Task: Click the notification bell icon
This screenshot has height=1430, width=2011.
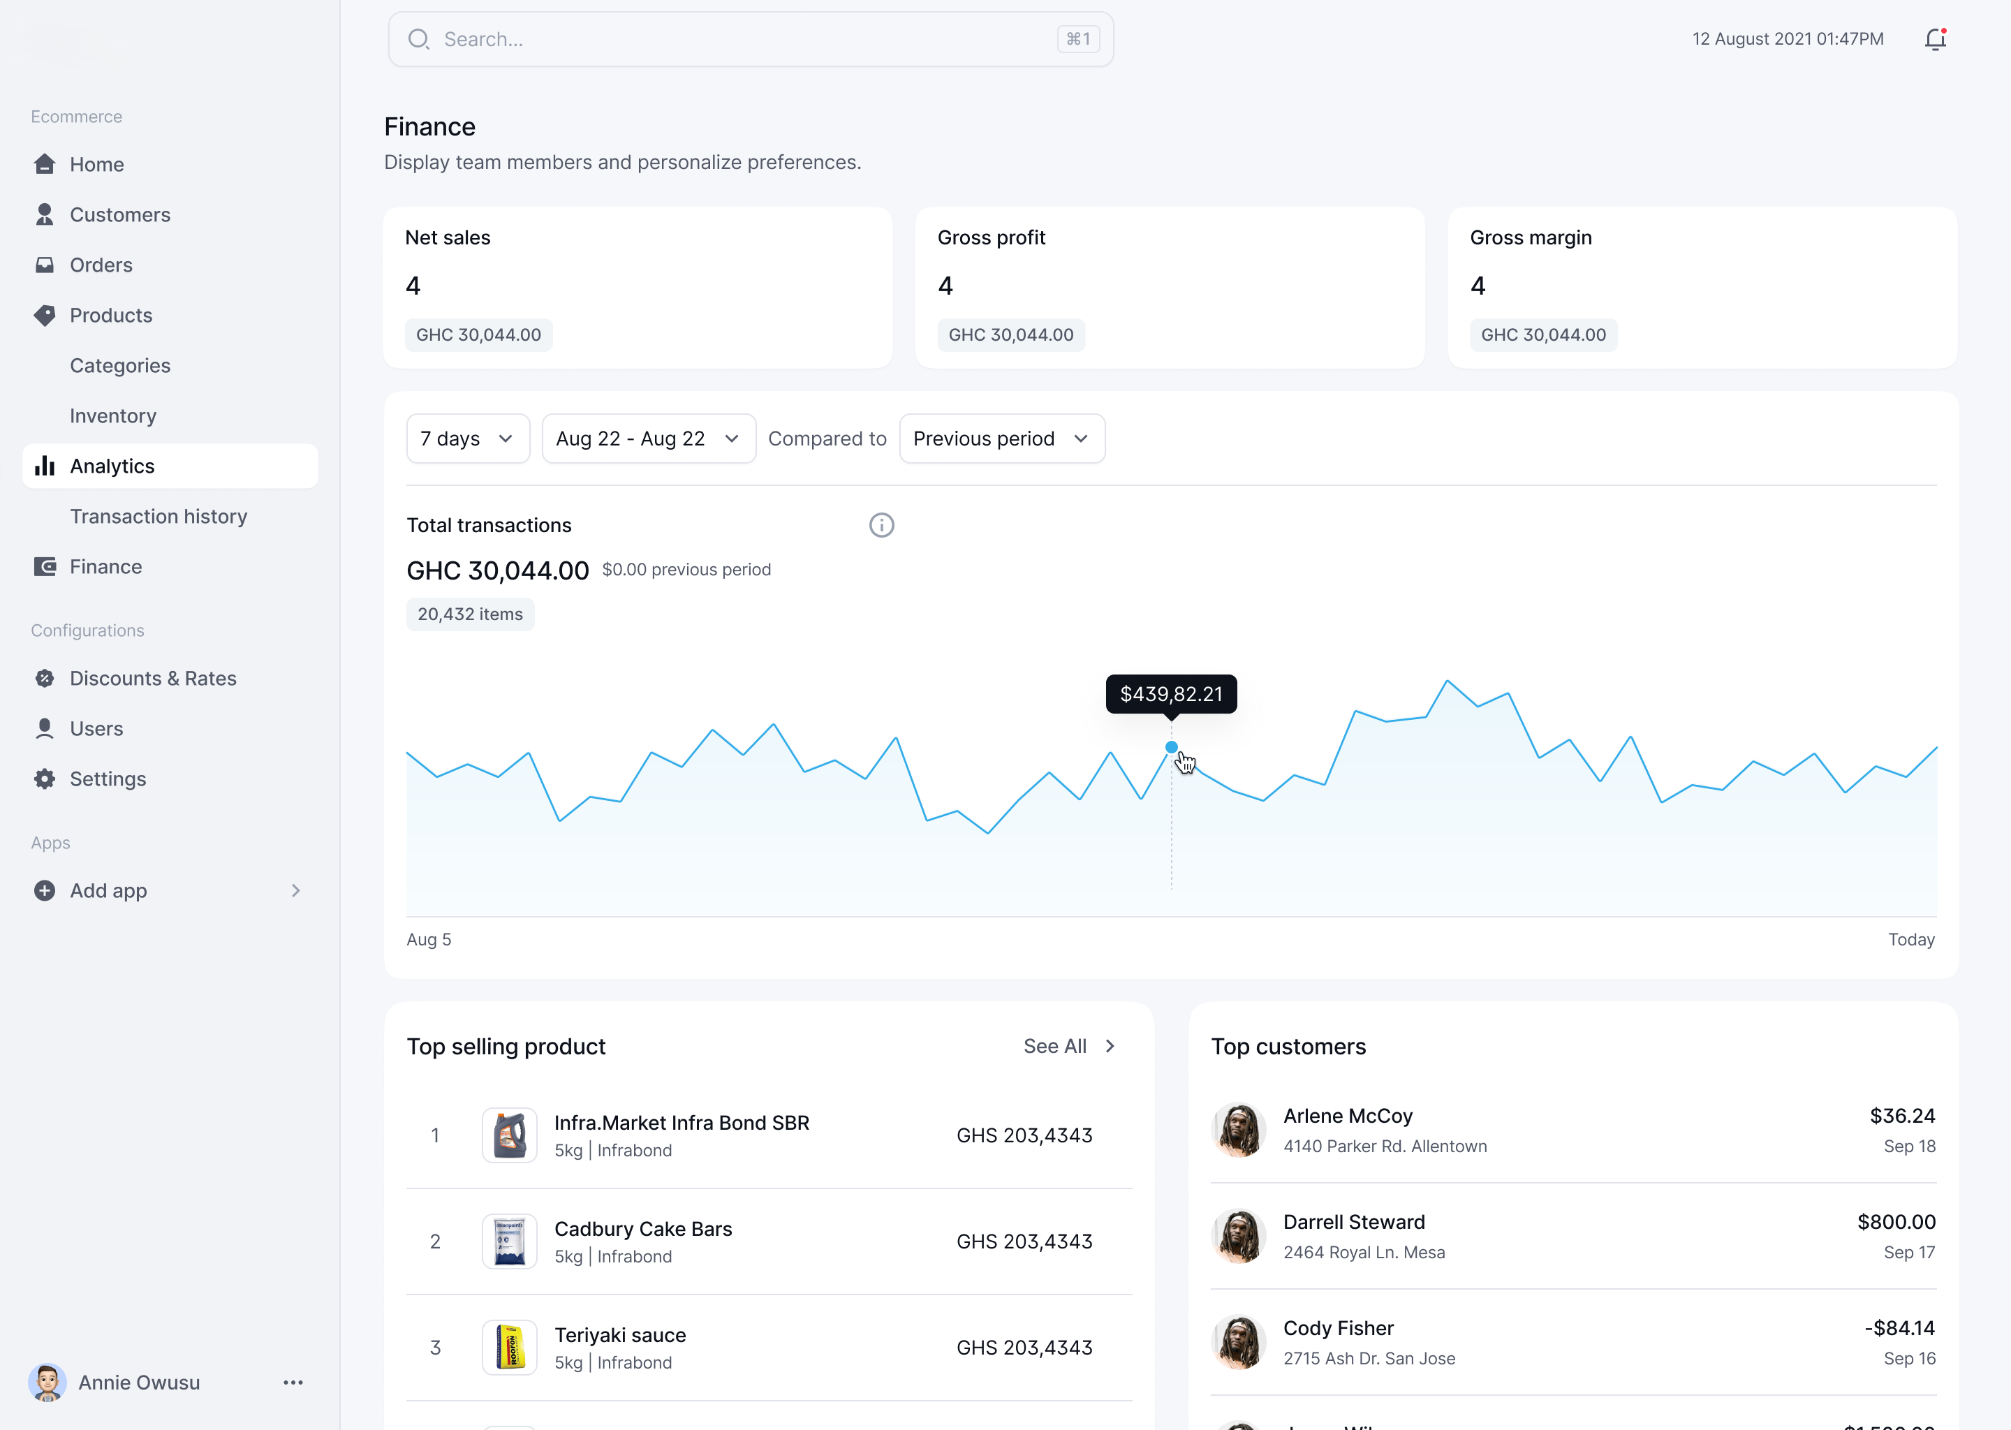Action: pyautogui.click(x=1934, y=40)
